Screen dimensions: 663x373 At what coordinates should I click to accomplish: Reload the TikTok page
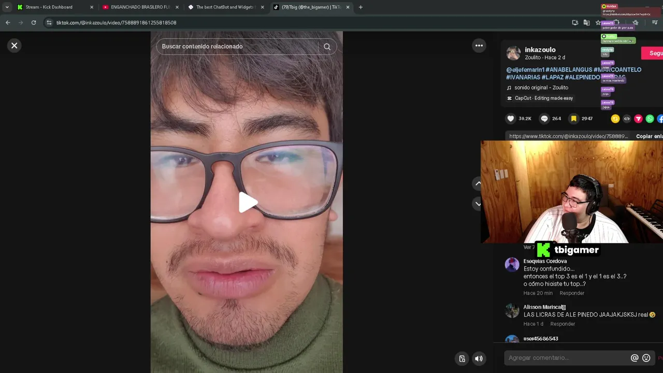click(34, 23)
